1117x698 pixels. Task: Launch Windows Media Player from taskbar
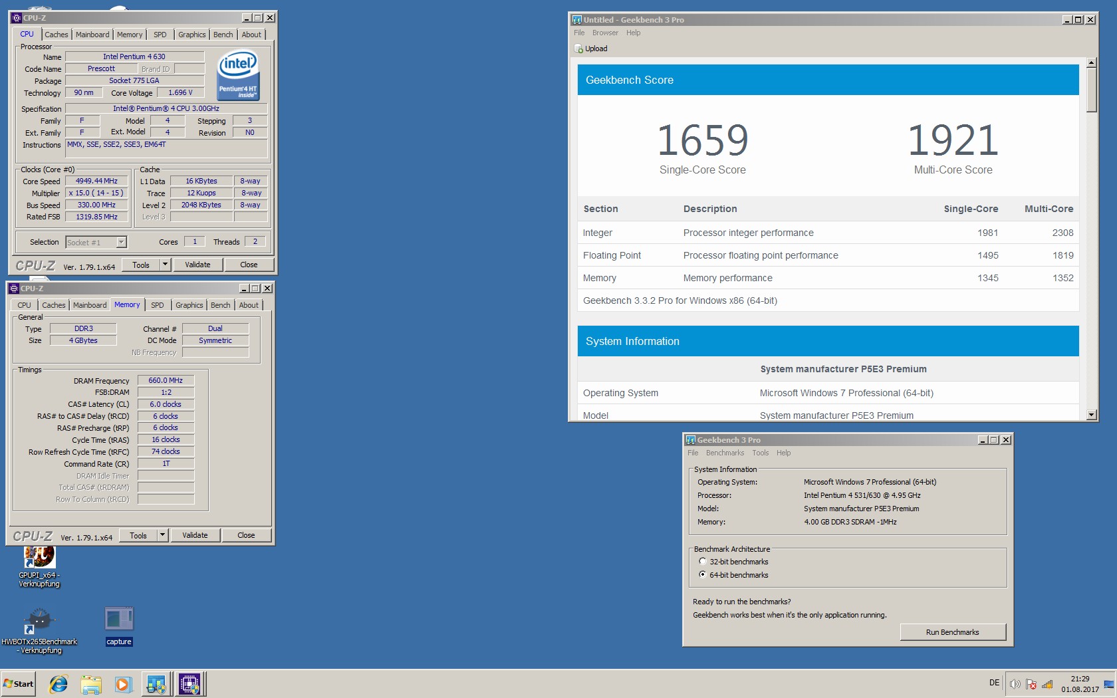click(x=123, y=684)
